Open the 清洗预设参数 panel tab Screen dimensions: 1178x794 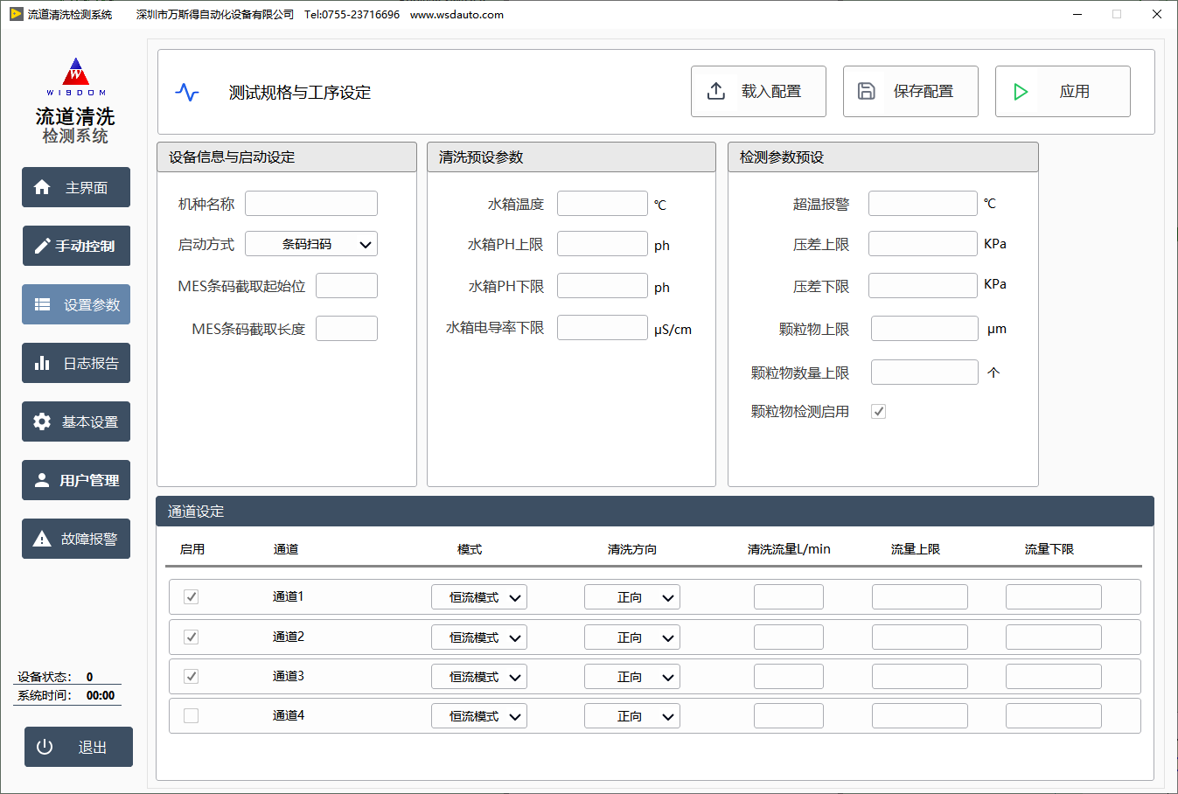point(482,157)
